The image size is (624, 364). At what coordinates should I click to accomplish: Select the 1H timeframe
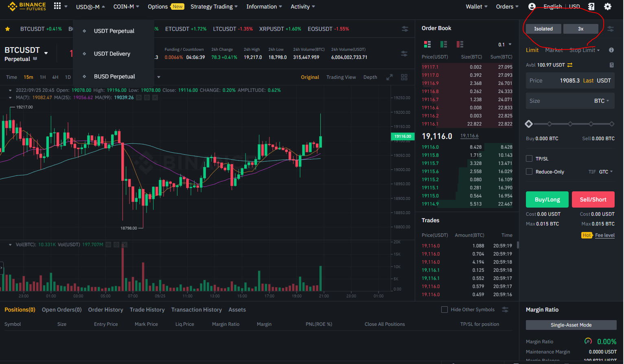point(43,77)
